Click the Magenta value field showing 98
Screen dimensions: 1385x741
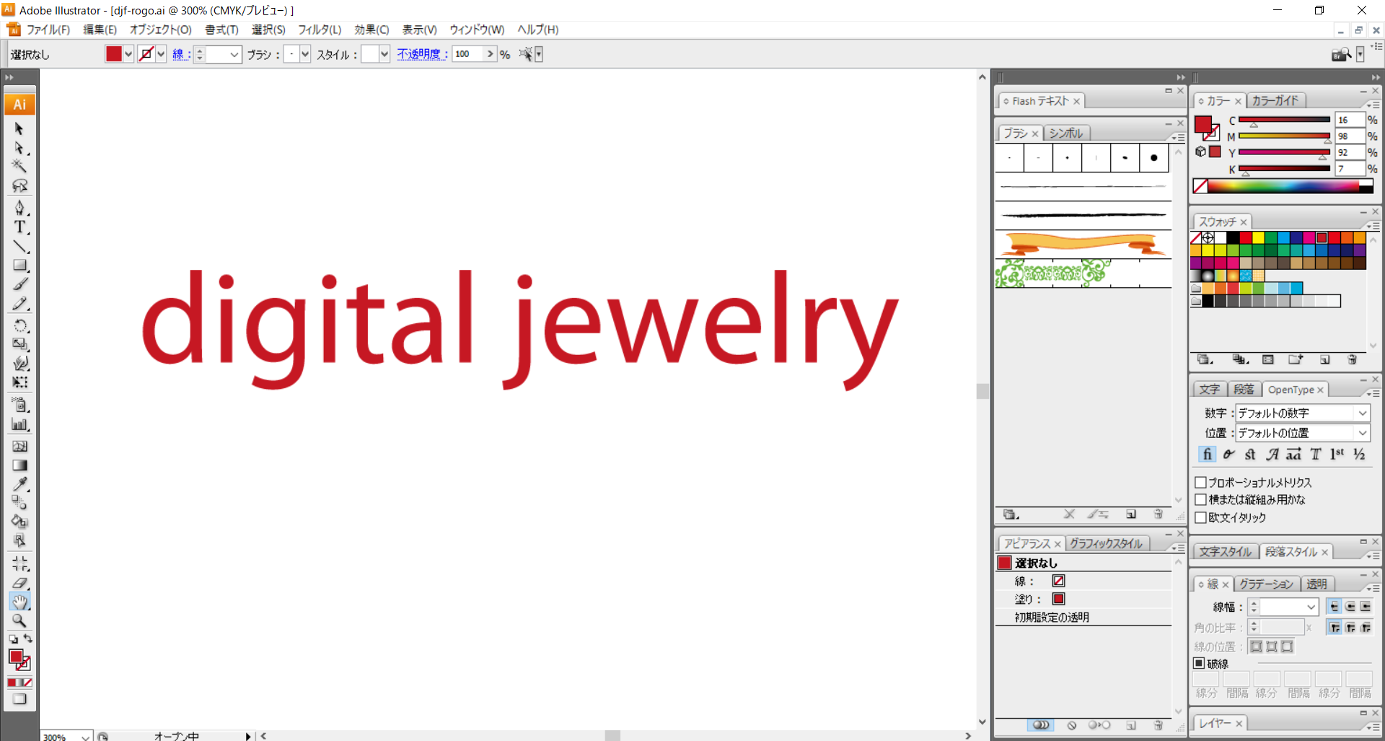point(1350,136)
